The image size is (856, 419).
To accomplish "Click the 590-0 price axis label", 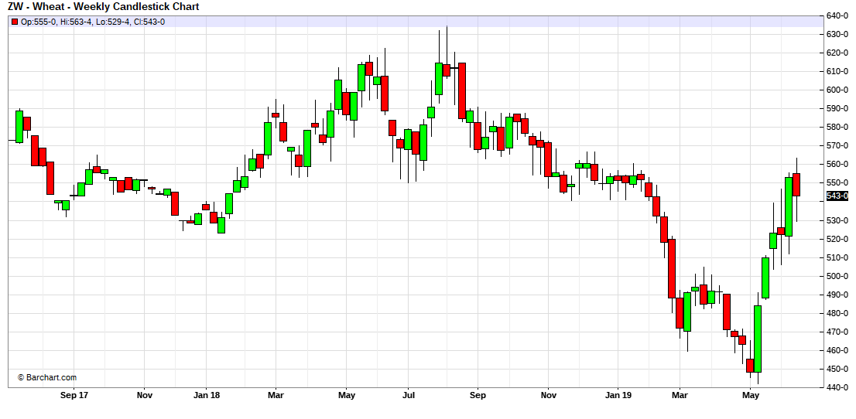I will (837, 108).
